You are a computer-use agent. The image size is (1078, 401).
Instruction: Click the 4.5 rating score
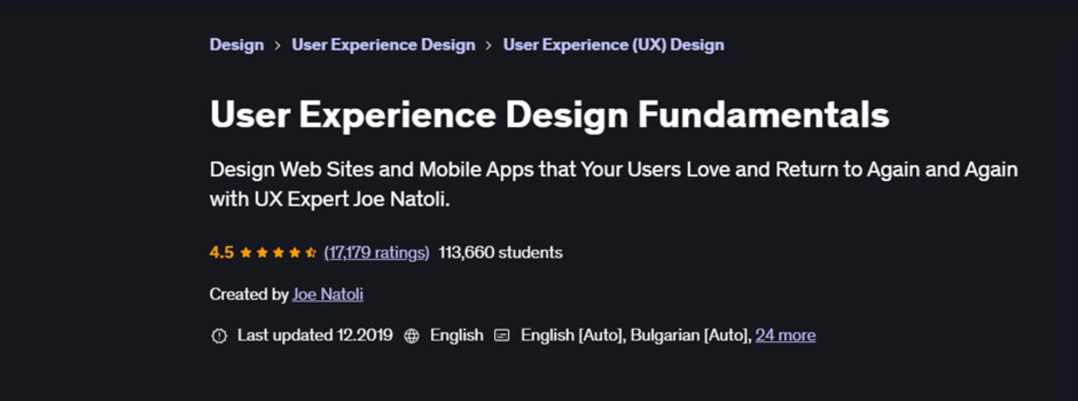[221, 251]
